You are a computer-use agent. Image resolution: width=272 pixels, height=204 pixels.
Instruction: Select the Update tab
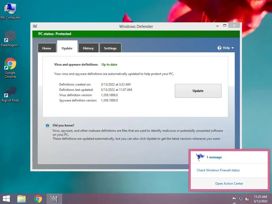click(x=67, y=47)
